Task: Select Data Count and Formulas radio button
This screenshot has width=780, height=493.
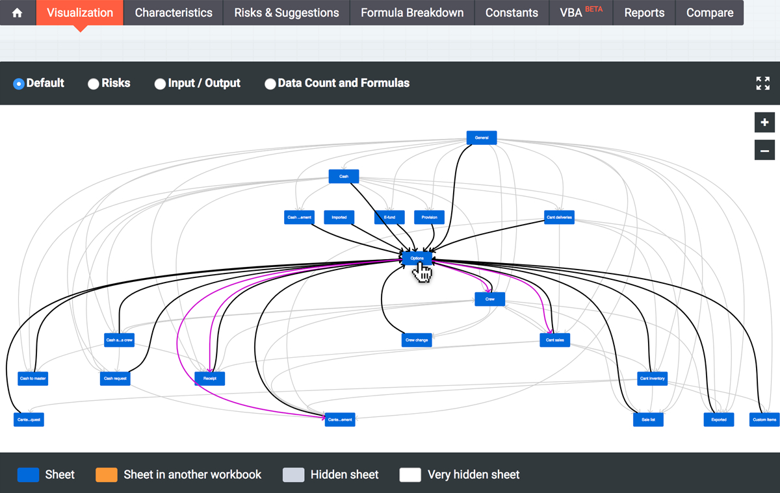Action: pos(270,83)
